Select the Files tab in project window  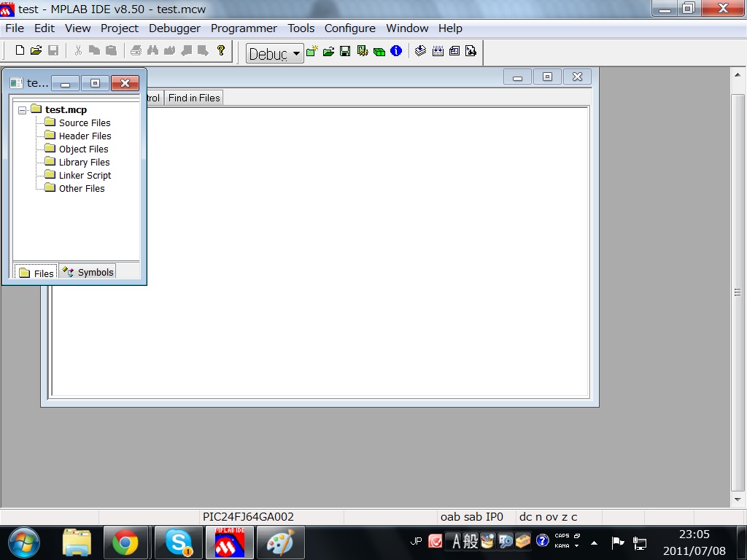coord(36,273)
